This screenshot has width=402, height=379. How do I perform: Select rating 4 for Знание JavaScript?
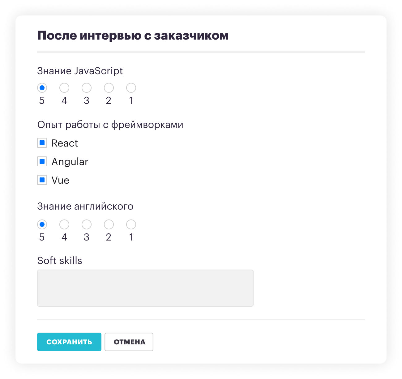click(64, 88)
